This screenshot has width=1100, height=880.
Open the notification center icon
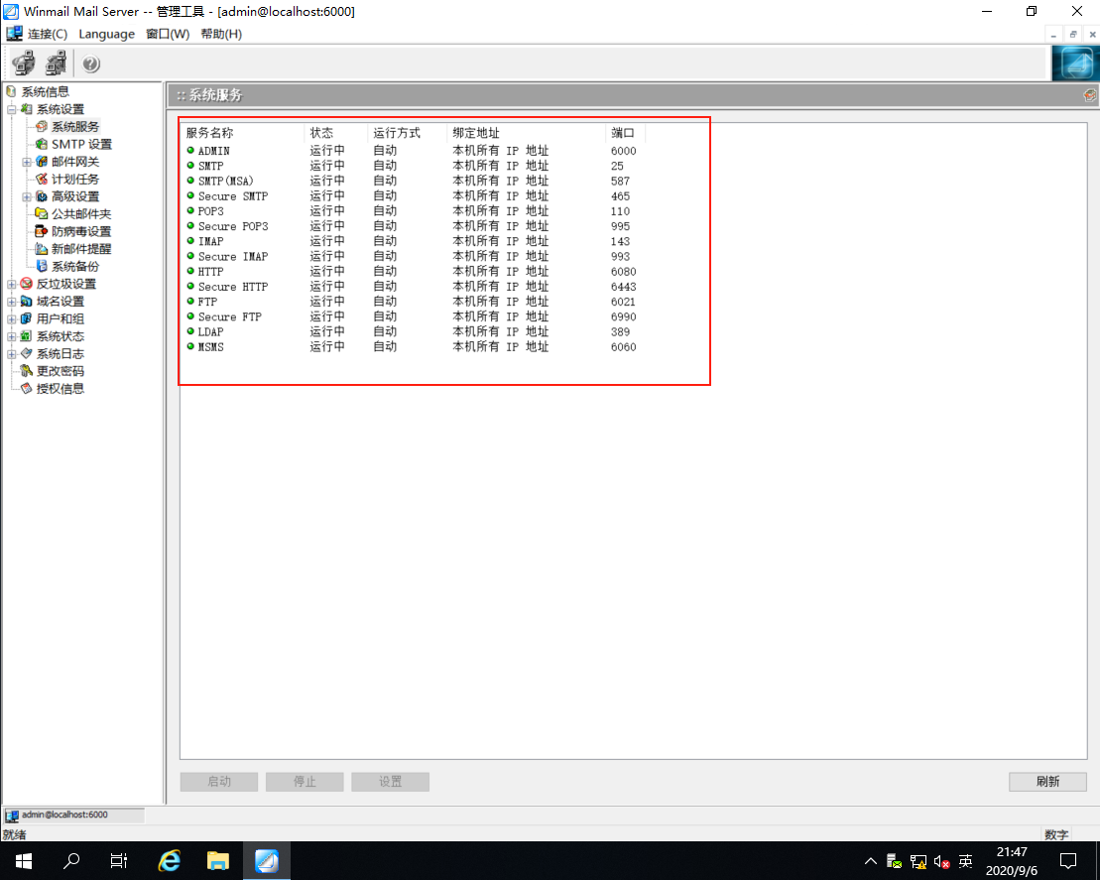[x=1068, y=861]
